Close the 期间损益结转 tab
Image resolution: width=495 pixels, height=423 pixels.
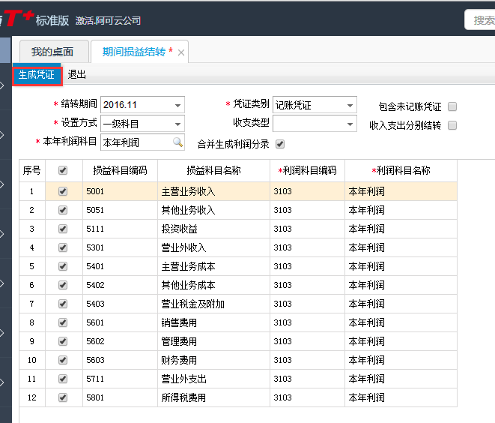click(181, 52)
